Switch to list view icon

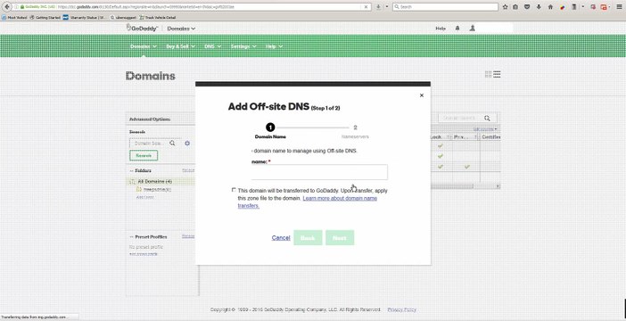(x=497, y=74)
